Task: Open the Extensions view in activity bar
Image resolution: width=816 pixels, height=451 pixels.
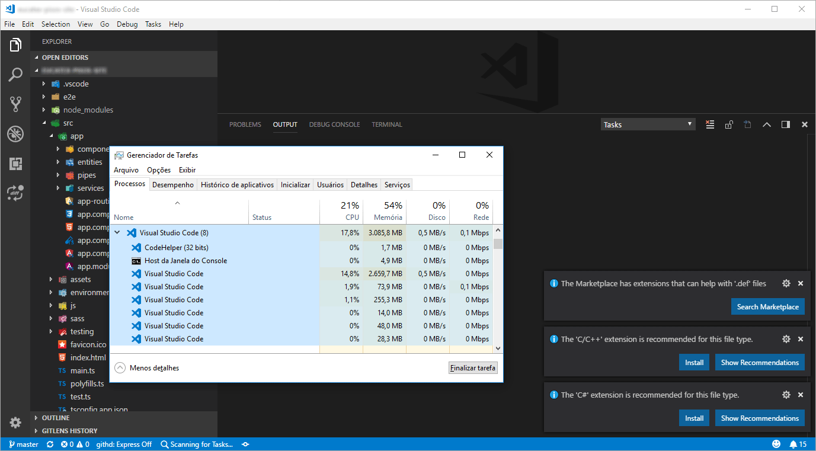Action: pyautogui.click(x=15, y=164)
